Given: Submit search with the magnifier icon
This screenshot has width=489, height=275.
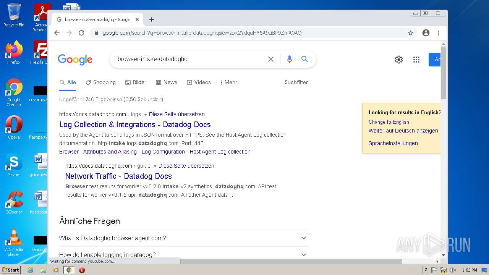Looking at the screenshot, I should [x=304, y=59].
